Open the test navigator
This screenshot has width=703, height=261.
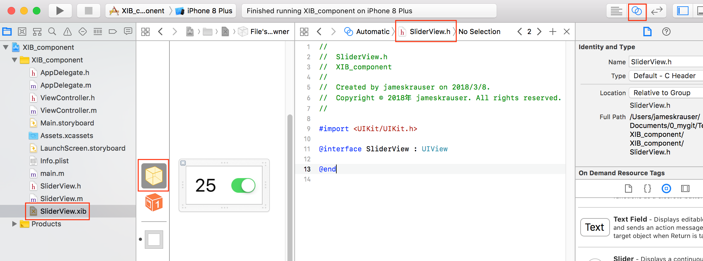(x=83, y=32)
